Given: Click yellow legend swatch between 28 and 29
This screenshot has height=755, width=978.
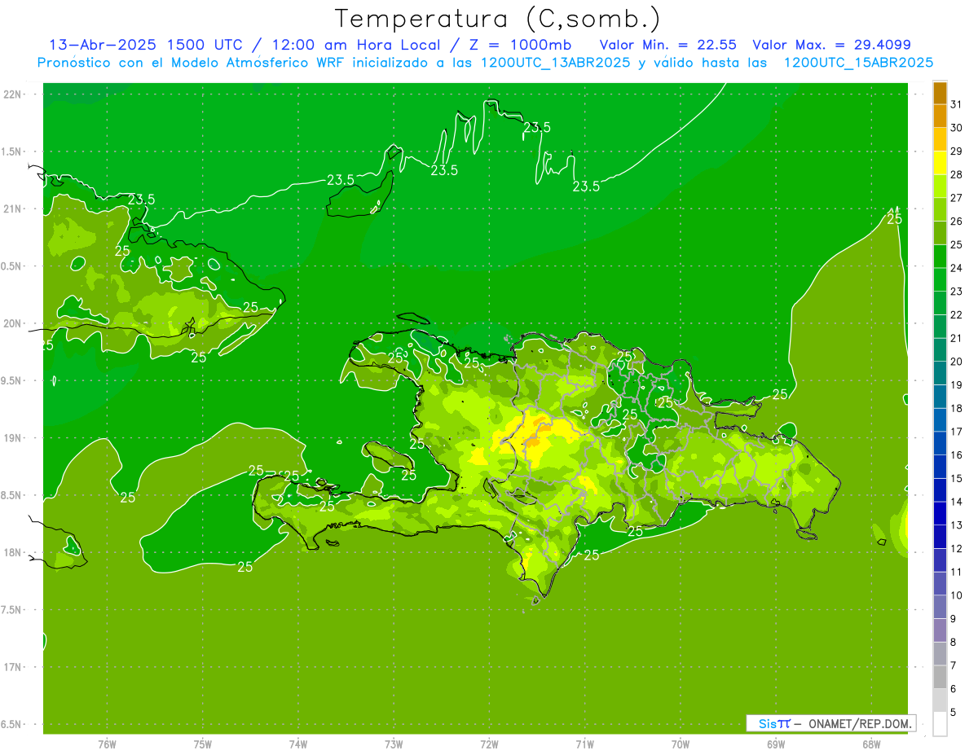Looking at the screenshot, I should pyautogui.click(x=941, y=163).
